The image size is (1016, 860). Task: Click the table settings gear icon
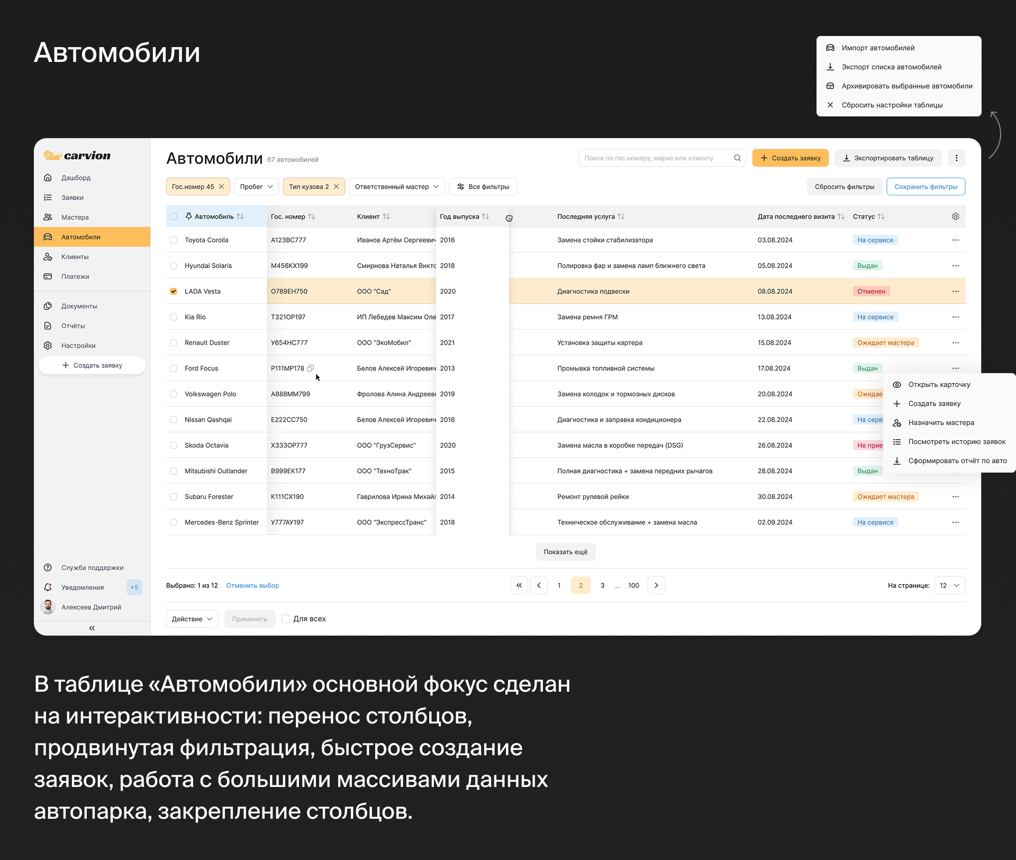[955, 216]
